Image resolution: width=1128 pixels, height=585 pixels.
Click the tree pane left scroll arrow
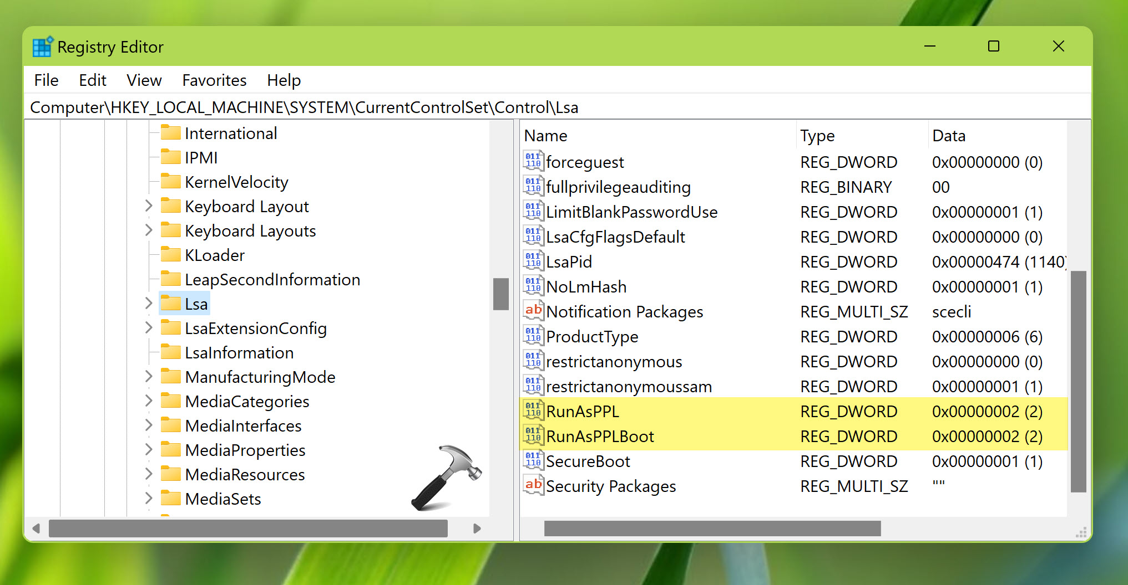coord(37,528)
